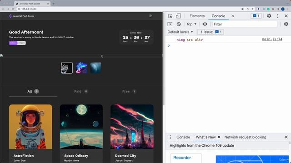
Task: Open the AstroFiction product card image
Action: [30, 127]
